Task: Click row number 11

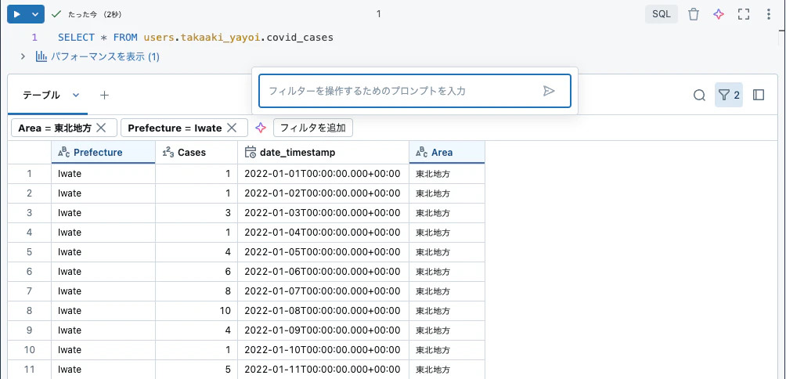Action: [x=29, y=369]
